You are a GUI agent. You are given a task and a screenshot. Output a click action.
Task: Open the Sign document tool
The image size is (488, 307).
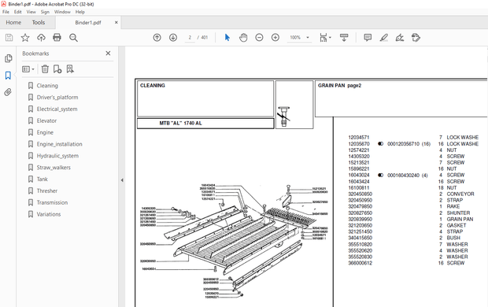[x=400, y=38]
